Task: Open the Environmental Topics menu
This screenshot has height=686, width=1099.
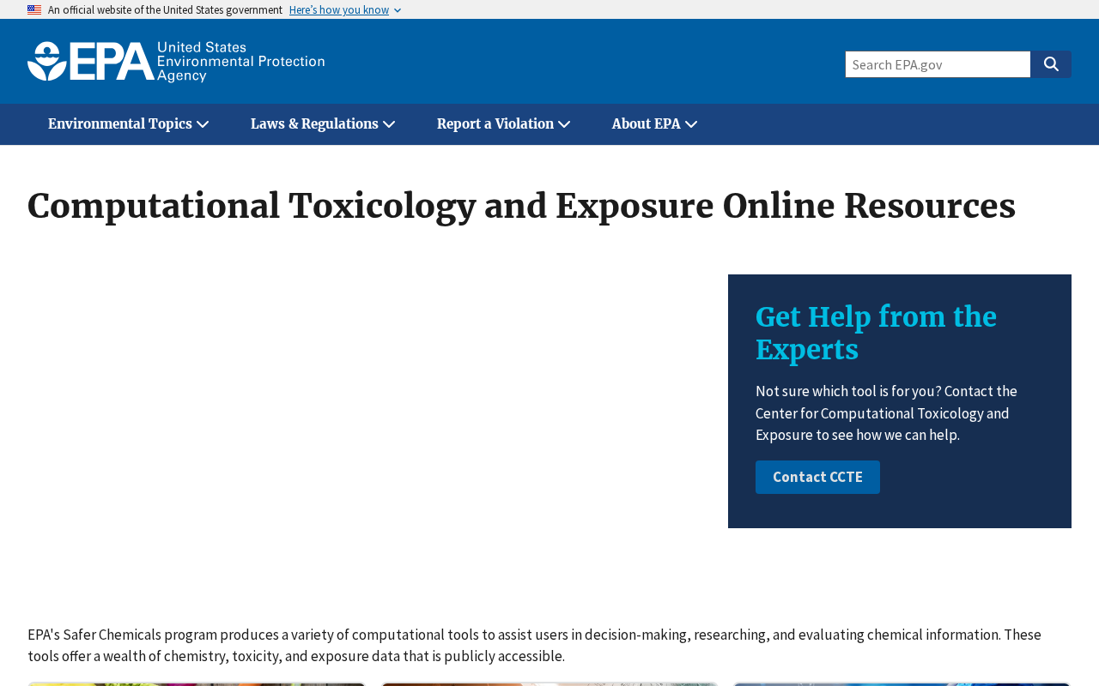Action: pos(129,124)
